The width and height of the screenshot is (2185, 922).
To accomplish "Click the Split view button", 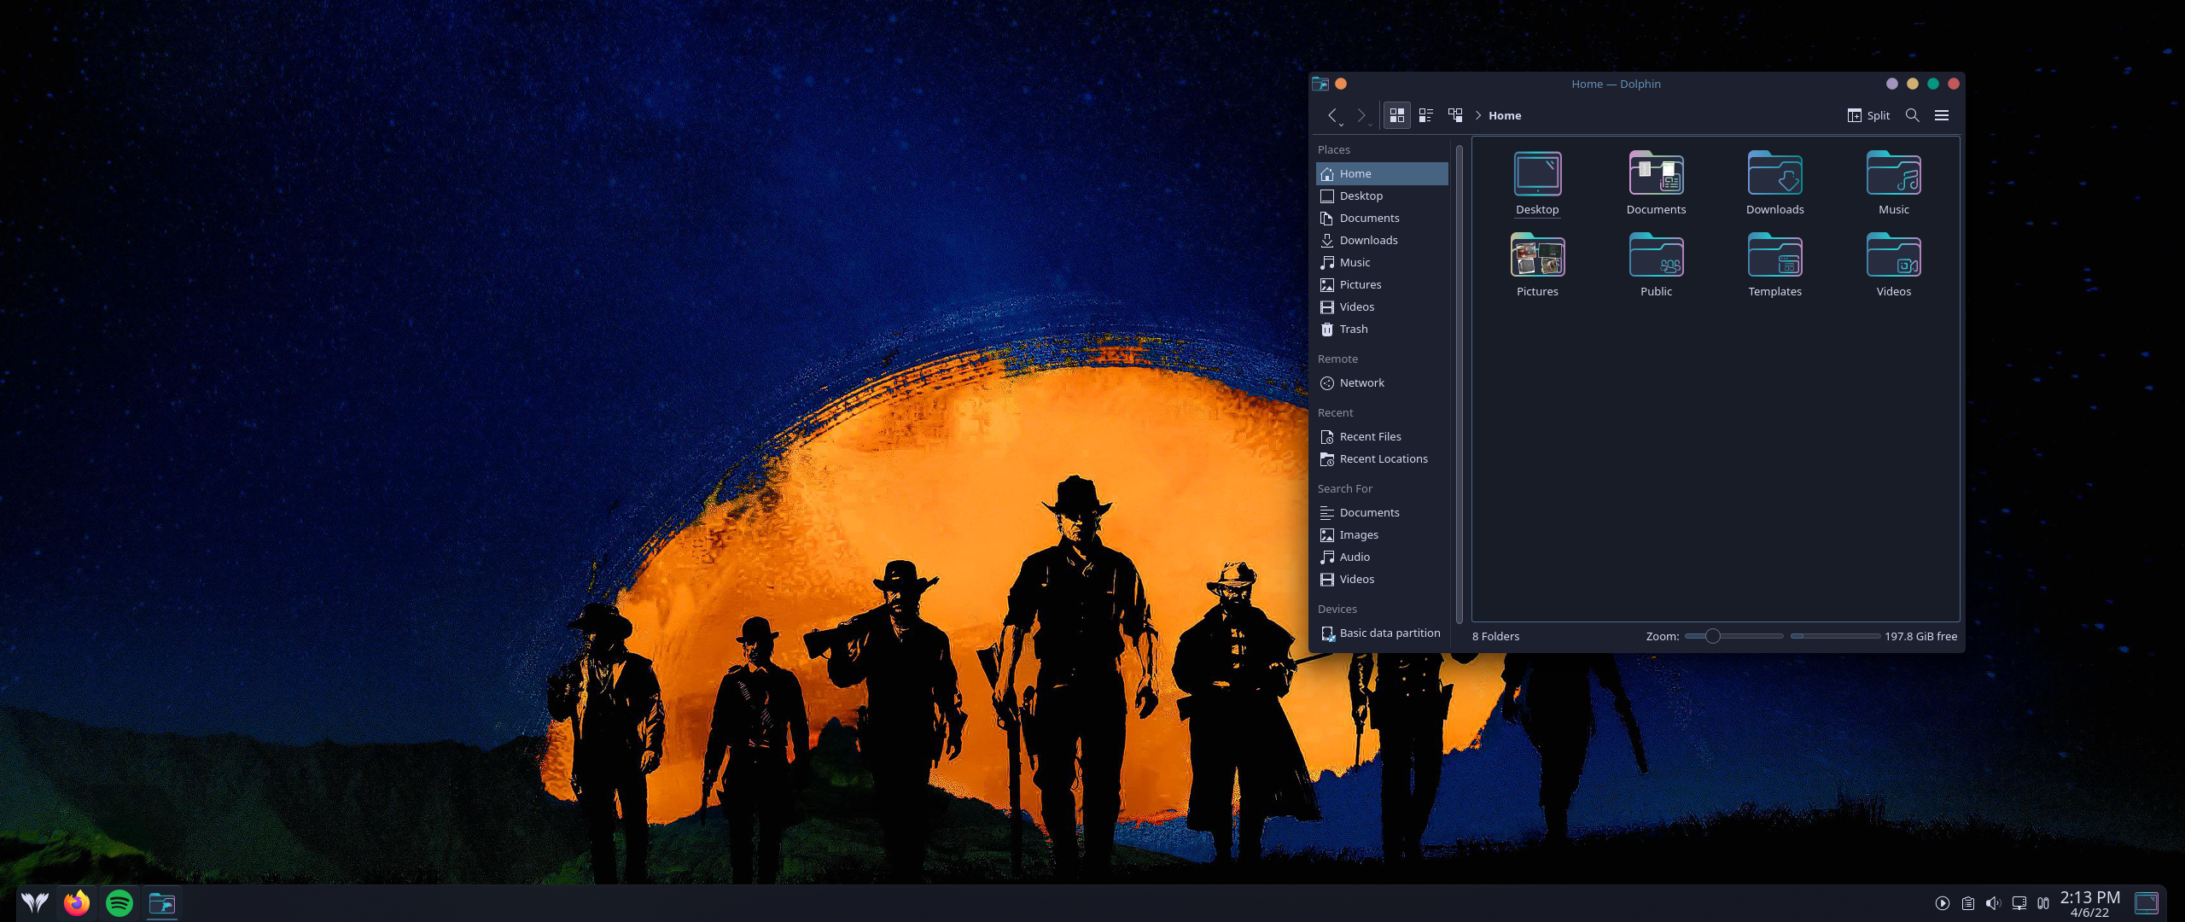I will pyautogui.click(x=1868, y=115).
